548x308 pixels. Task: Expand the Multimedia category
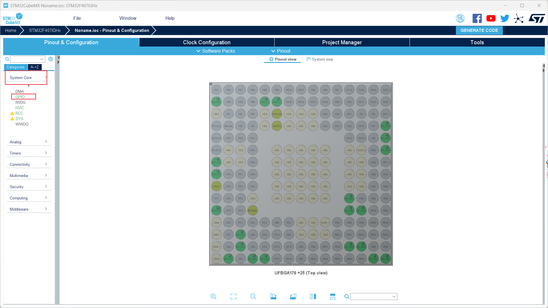click(x=29, y=176)
